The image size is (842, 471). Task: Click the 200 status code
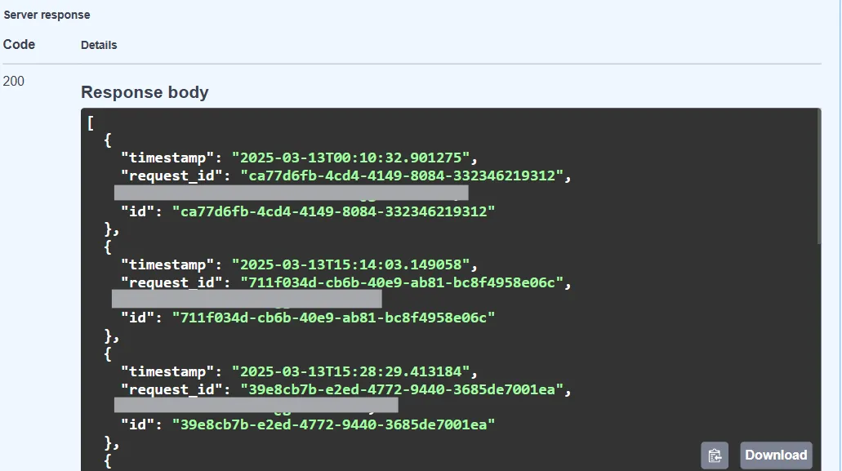click(11, 81)
